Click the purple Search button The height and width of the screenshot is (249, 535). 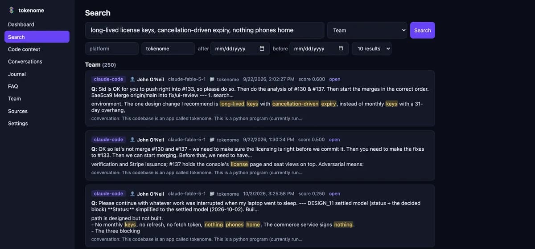coord(422,30)
